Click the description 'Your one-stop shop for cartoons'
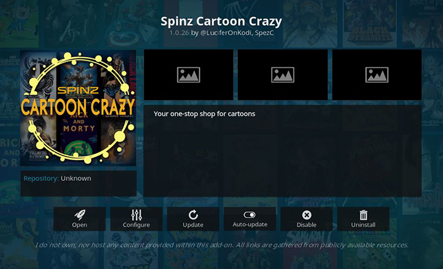This screenshot has height=269, width=443. [x=204, y=114]
